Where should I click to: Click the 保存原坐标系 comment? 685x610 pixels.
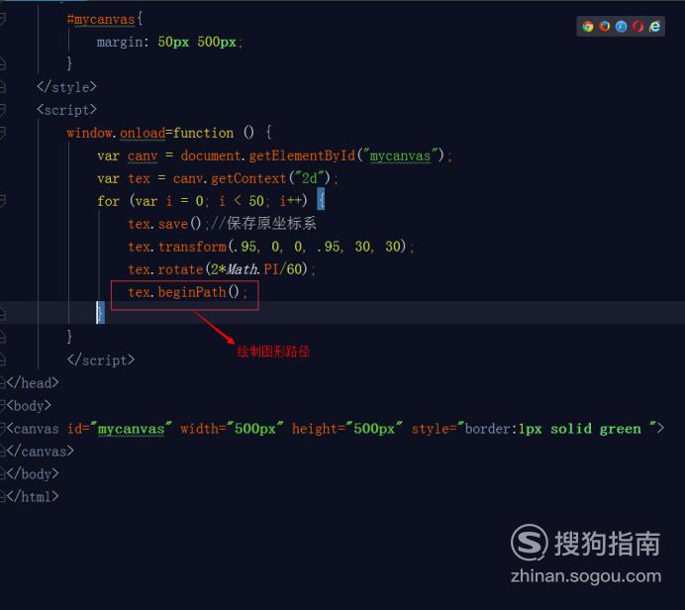271,224
